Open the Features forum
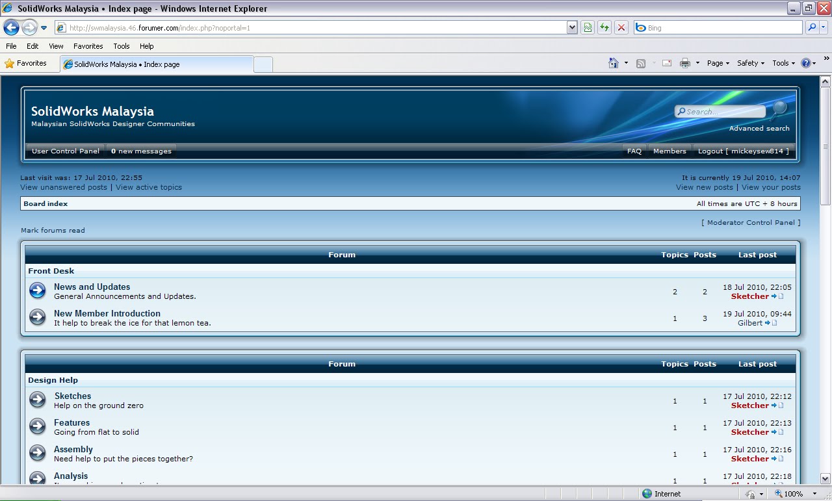 72,422
